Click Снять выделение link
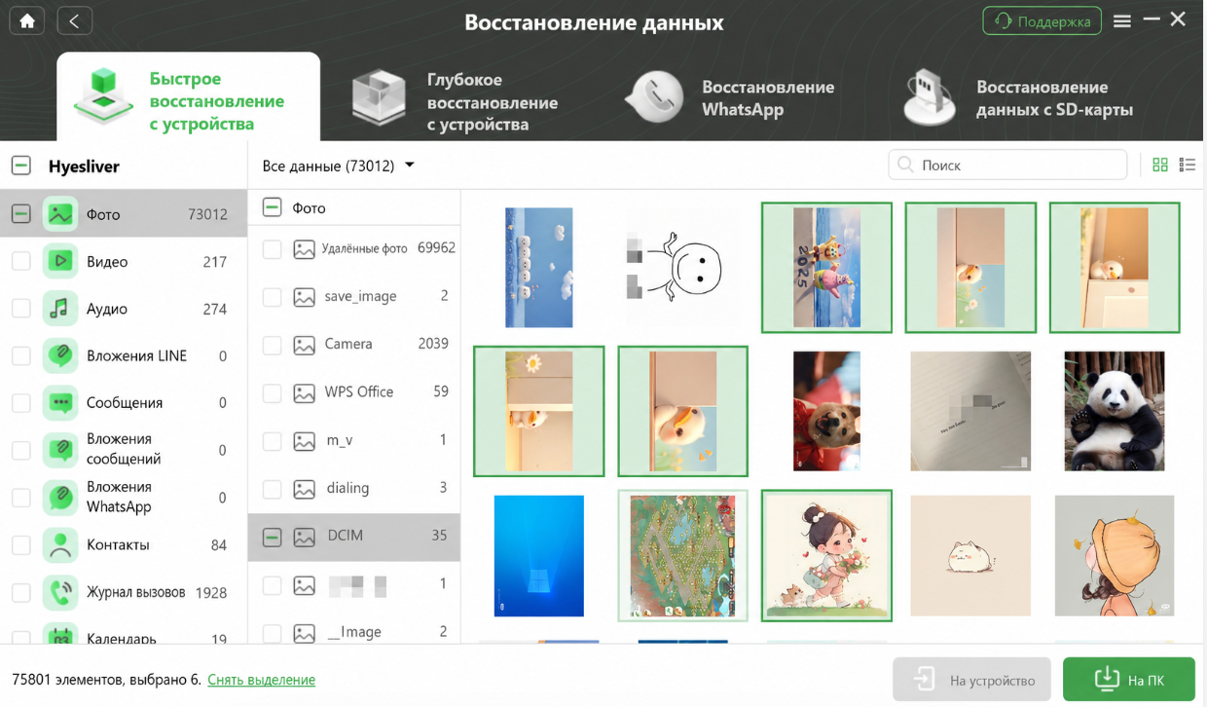Image resolution: width=1207 pixels, height=707 pixels. 261,680
